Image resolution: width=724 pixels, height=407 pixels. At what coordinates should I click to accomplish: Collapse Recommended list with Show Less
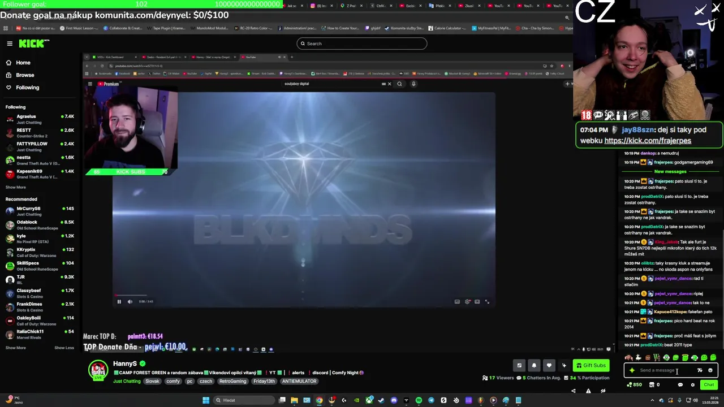point(64,348)
